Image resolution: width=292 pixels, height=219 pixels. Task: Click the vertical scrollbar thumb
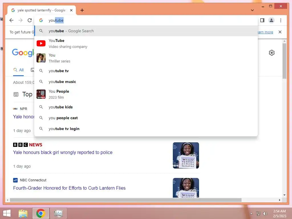click(x=284, y=61)
